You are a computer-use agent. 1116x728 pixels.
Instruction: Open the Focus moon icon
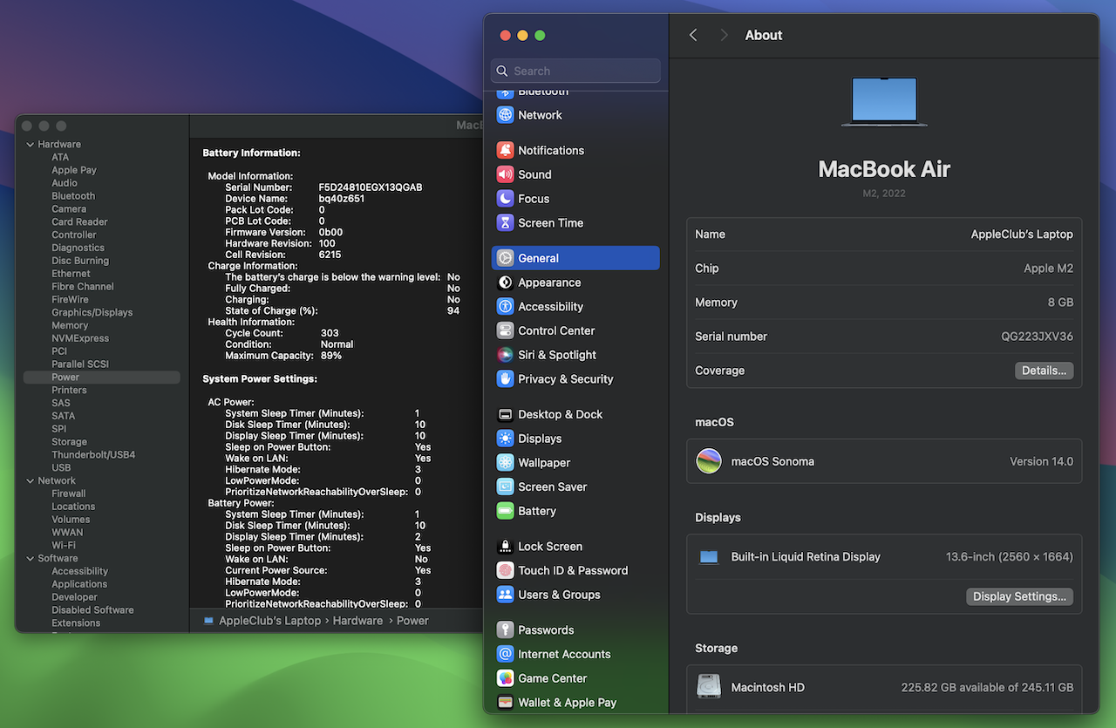point(505,199)
